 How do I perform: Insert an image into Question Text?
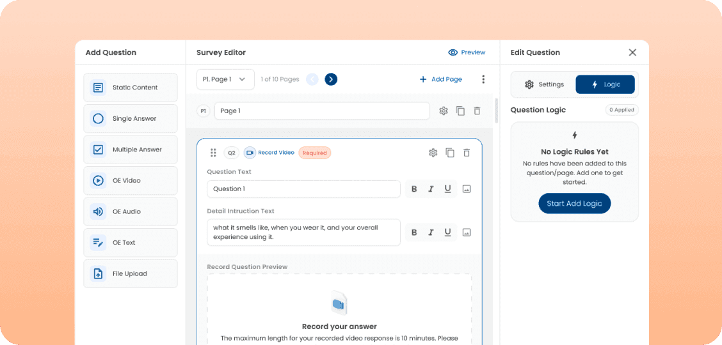click(467, 189)
